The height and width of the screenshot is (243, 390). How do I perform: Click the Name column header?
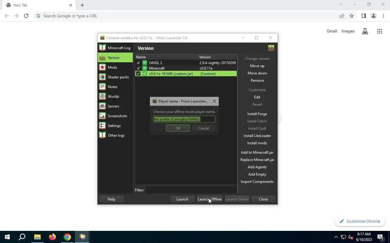pyautogui.click(x=167, y=57)
